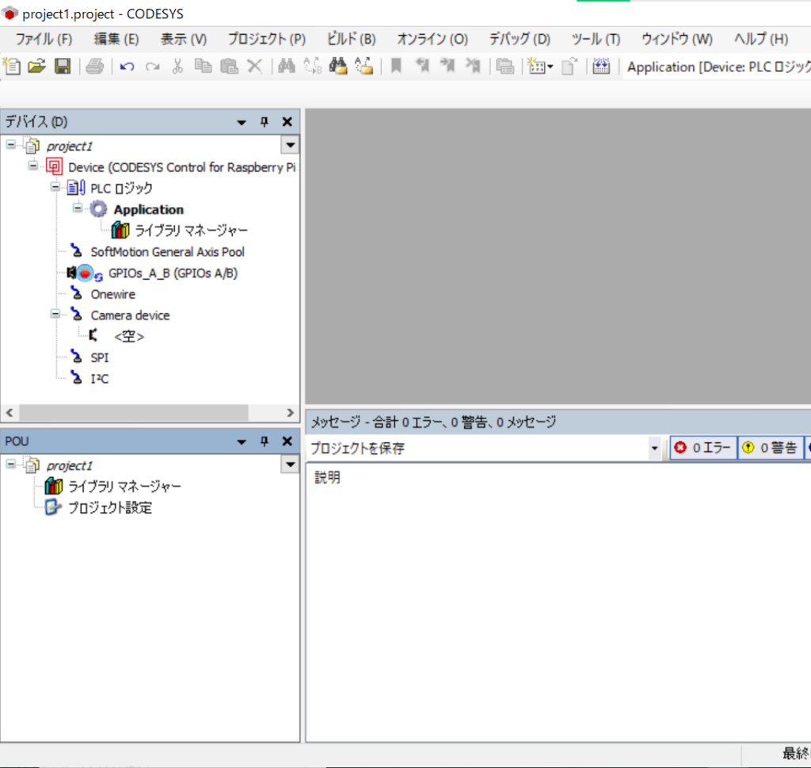Open the プロジェクトを保存 message category dropdown
Screen dimensions: 811x768
[654, 449]
